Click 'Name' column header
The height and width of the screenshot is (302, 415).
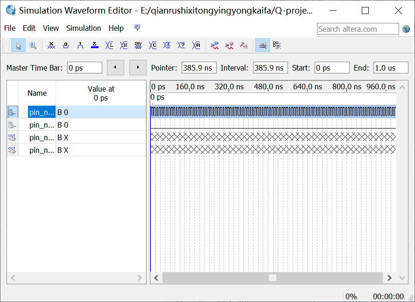point(37,93)
